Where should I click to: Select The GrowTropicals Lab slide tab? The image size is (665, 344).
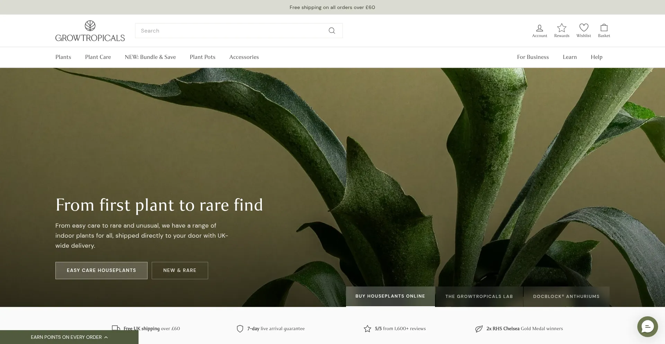click(x=479, y=297)
